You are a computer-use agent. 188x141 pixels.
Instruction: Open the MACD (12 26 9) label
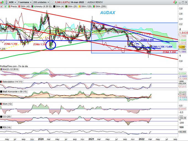click(11, 69)
